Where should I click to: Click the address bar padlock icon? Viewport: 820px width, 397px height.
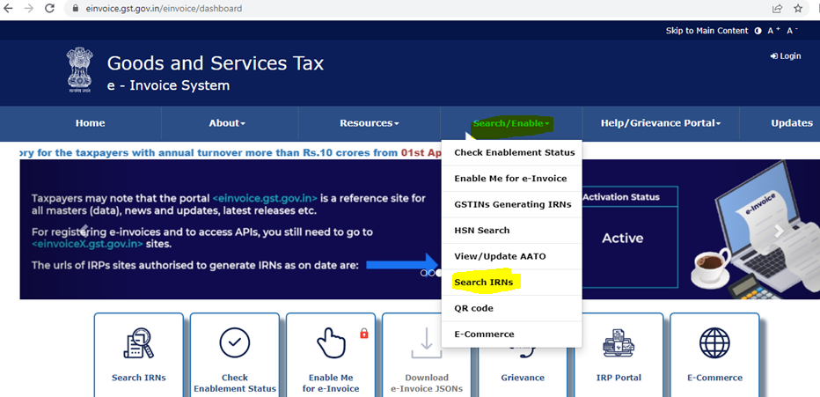[74, 9]
